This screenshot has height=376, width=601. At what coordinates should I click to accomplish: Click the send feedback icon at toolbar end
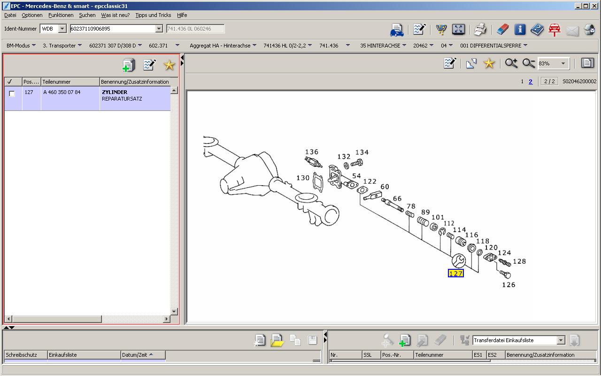[x=589, y=30]
